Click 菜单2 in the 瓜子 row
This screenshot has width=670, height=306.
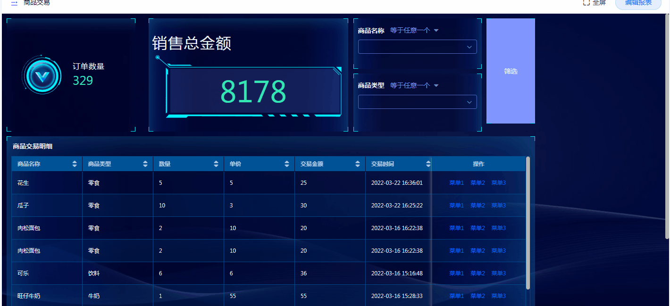pyautogui.click(x=477, y=206)
